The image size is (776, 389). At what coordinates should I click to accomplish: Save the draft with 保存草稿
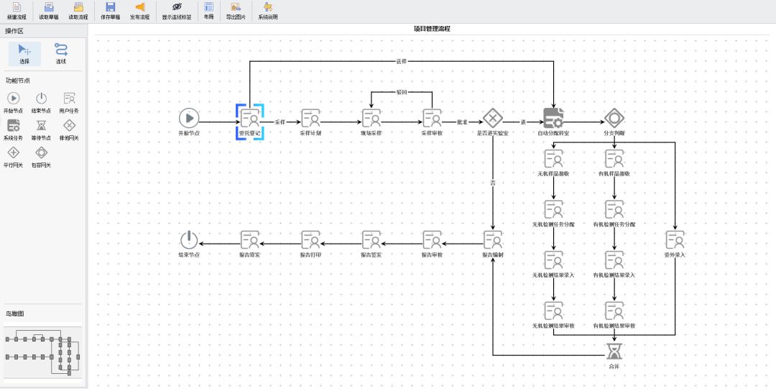tap(110, 9)
